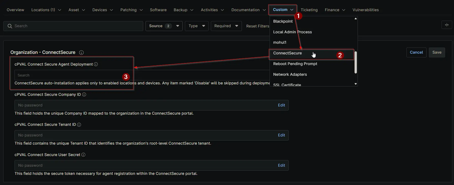Click info icon beside Tenant ID label

pos(79,125)
